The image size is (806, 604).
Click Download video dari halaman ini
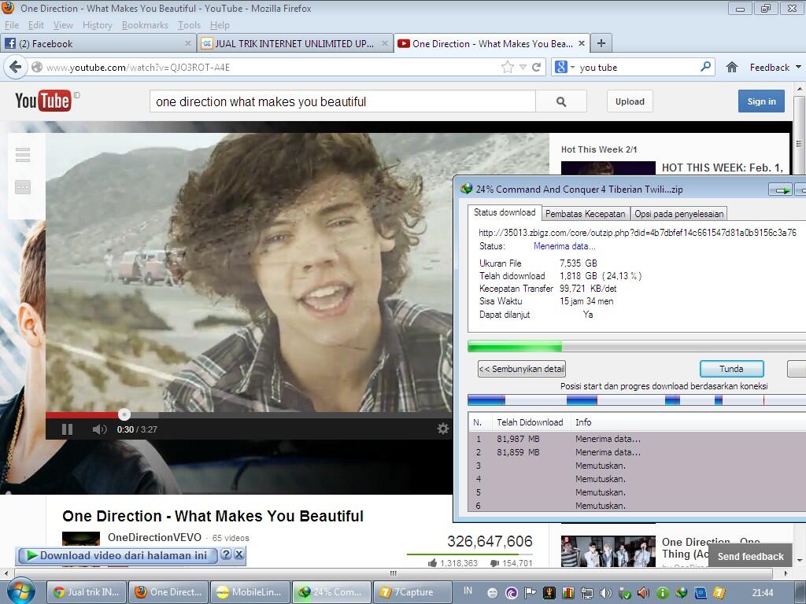[118, 555]
